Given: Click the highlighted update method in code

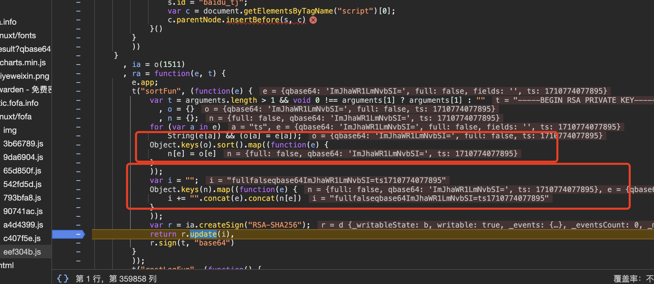Looking at the screenshot, I should point(203,234).
